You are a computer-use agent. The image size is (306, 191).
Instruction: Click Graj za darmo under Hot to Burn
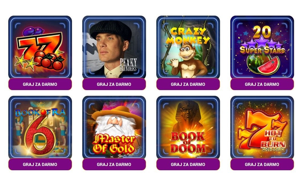pos(262,164)
